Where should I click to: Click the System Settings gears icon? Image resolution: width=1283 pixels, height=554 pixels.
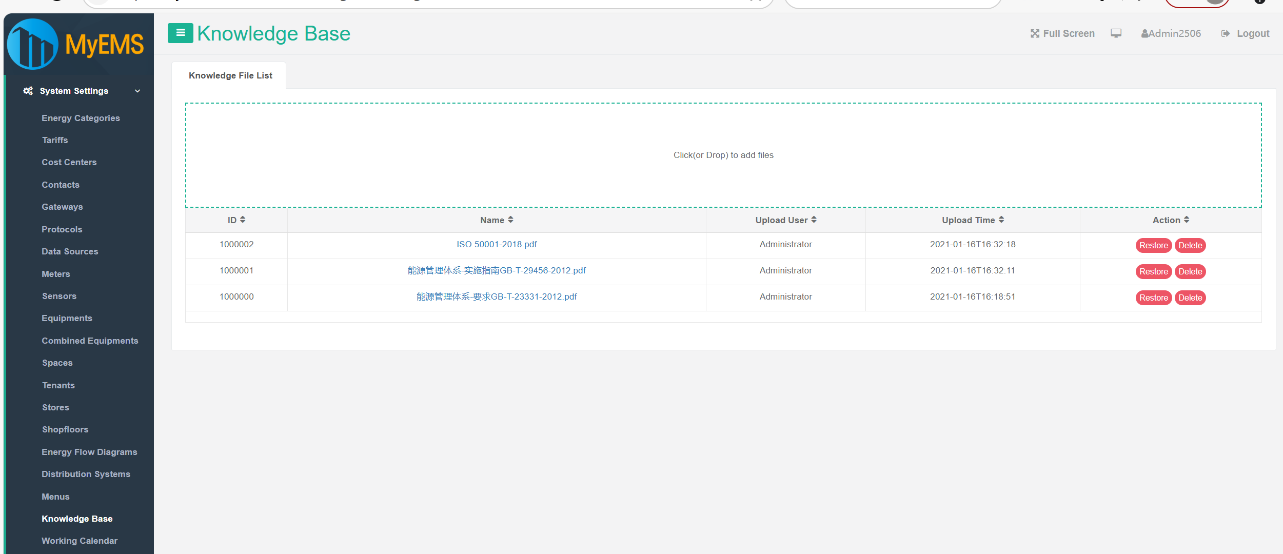(x=28, y=91)
